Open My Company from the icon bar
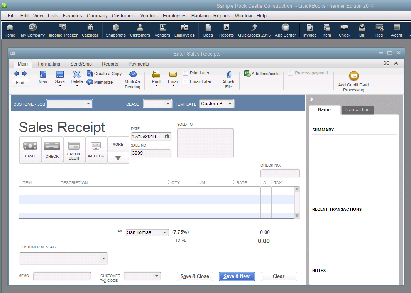Viewport: 411px width, 293px height. click(x=33, y=30)
